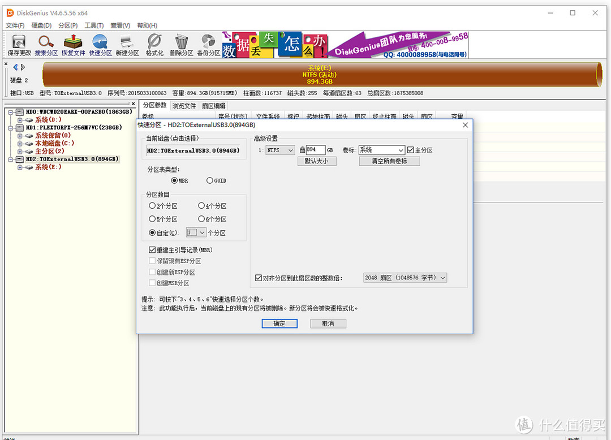Image resolution: width=611 pixels, height=440 pixels.
Task: Go to previous disk with left arrow
Action: tap(16, 67)
